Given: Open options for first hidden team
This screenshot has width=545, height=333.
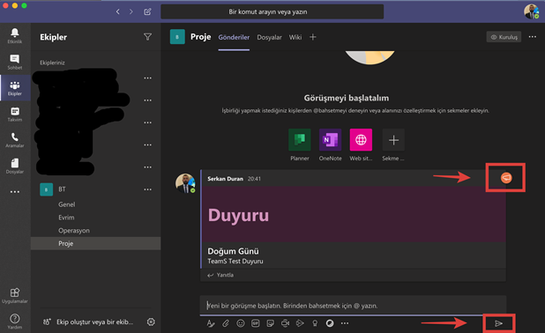Looking at the screenshot, I should pyautogui.click(x=148, y=78).
